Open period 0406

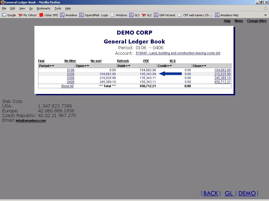tap(70, 82)
